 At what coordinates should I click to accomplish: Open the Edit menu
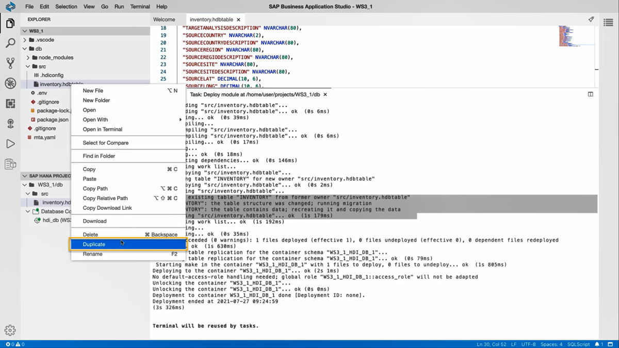click(x=44, y=7)
